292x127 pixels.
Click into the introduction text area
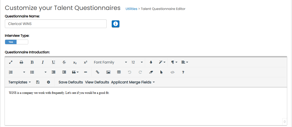146,106
